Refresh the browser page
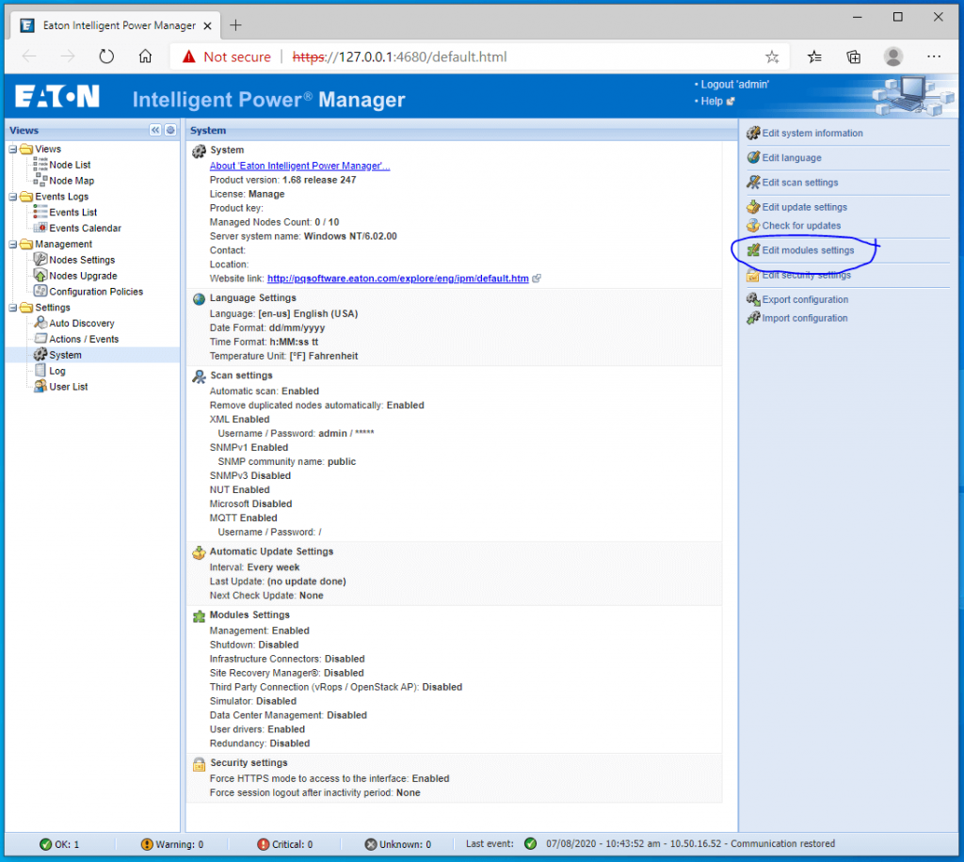This screenshot has width=964, height=862. 106,56
